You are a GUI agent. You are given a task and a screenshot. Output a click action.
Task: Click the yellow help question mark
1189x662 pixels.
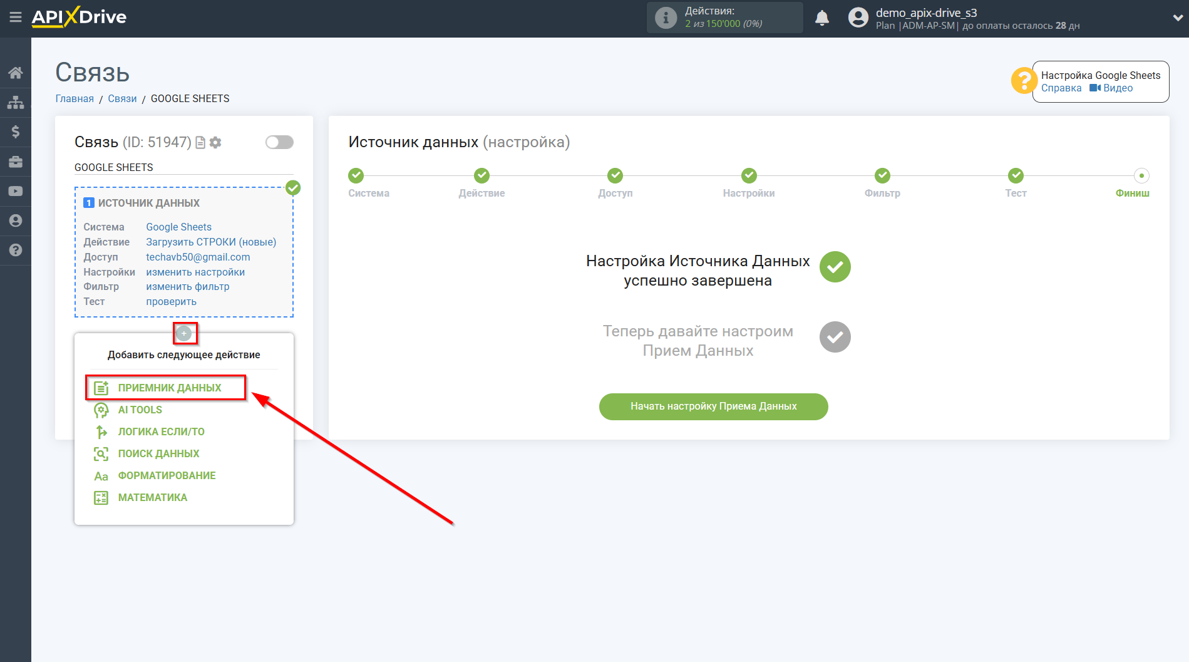(1024, 81)
